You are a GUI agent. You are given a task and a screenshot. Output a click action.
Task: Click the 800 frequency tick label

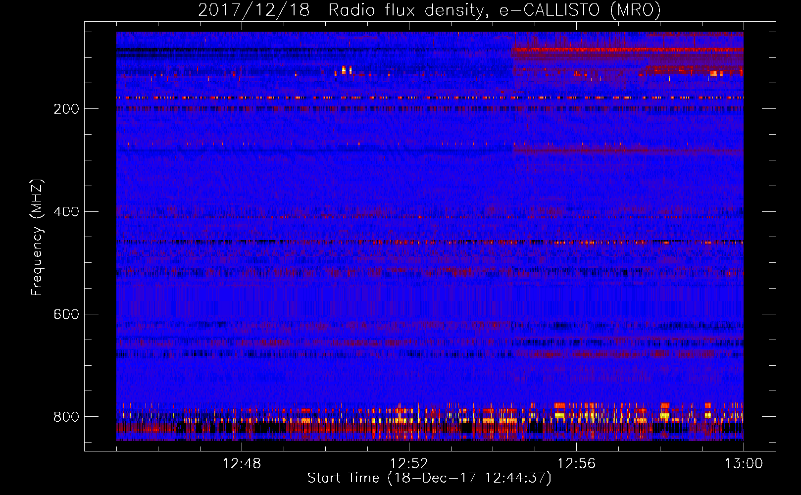point(66,417)
